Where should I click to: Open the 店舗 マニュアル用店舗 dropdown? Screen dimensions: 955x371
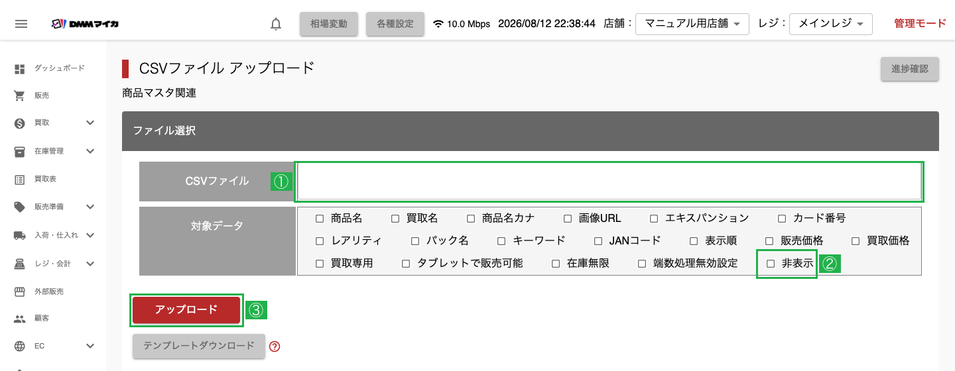pyautogui.click(x=692, y=24)
